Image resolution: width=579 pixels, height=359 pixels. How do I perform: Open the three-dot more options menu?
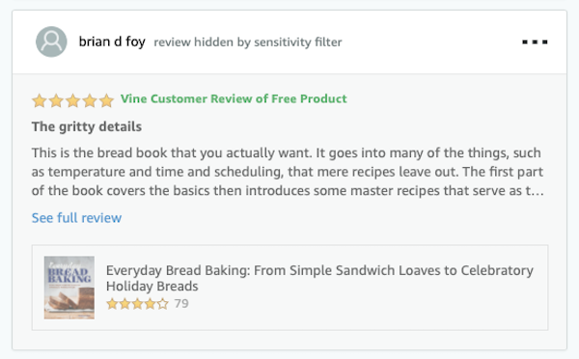coord(535,42)
